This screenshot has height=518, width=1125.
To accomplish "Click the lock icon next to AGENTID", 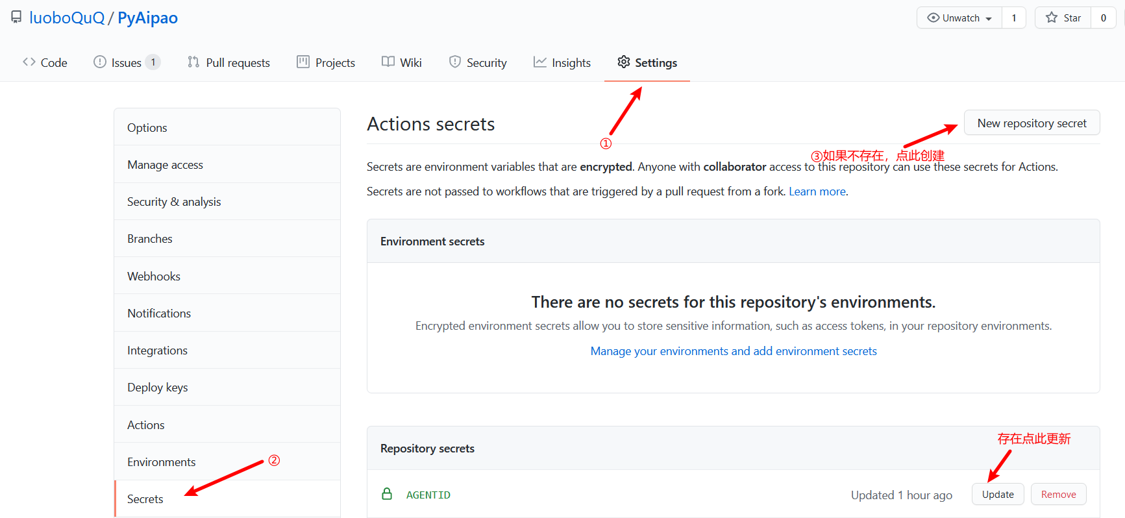I will (387, 494).
